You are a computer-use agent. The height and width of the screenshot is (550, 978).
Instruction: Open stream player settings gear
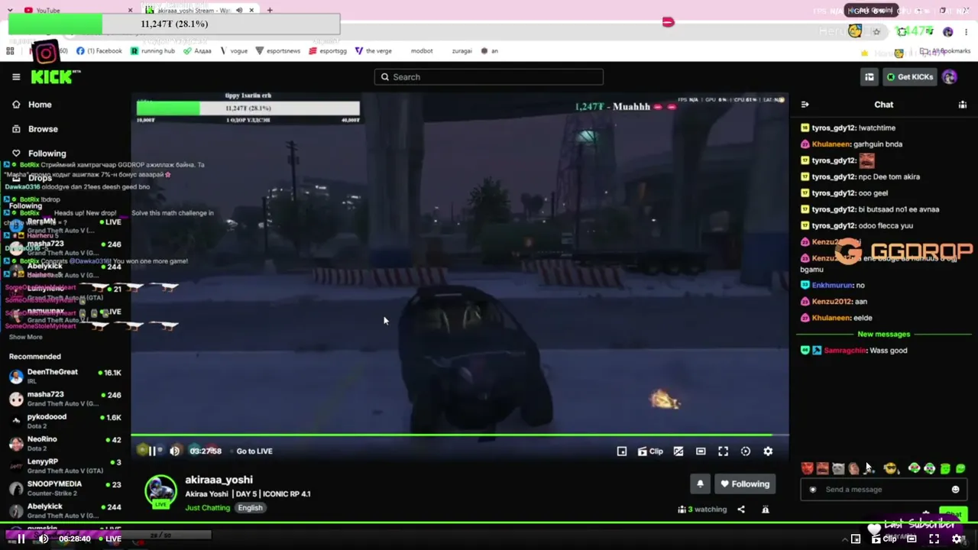[x=768, y=451]
